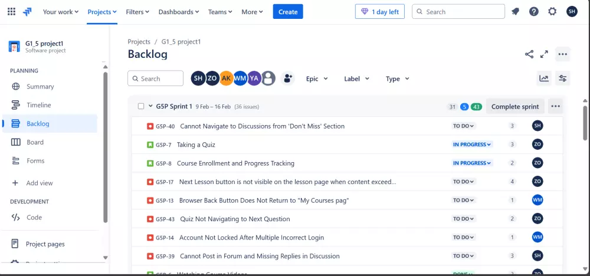The width and height of the screenshot is (590, 276).
Task: Open the insights chart icon
Action: pos(544,78)
